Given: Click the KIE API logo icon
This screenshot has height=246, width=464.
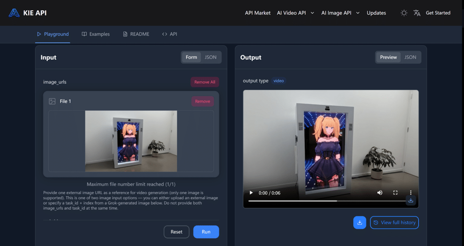Looking at the screenshot, I should coord(14,13).
